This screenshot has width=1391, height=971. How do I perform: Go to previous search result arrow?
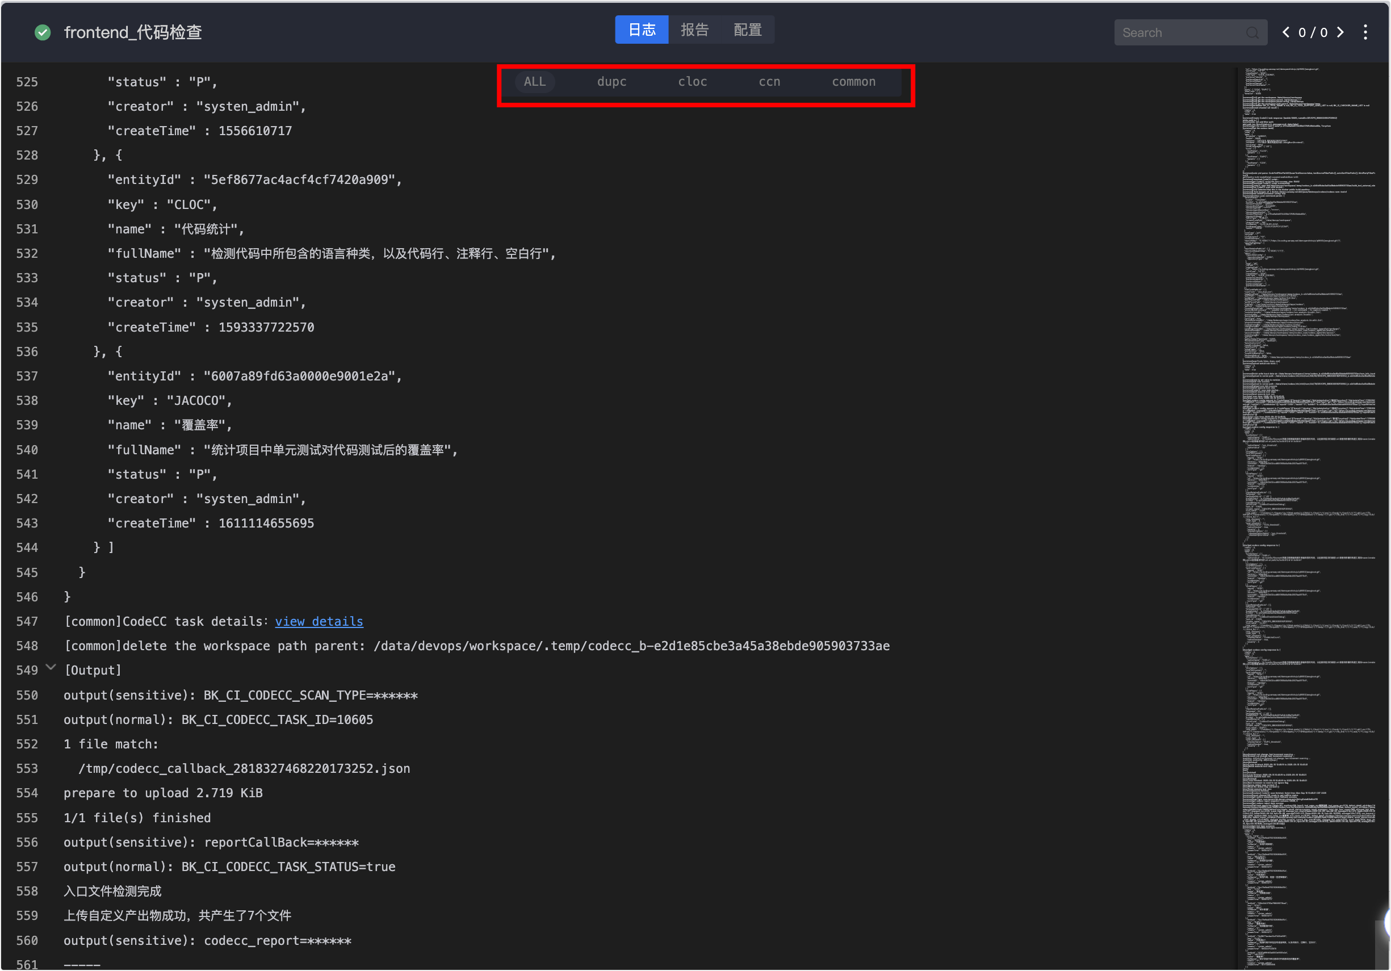(x=1285, y=32)
